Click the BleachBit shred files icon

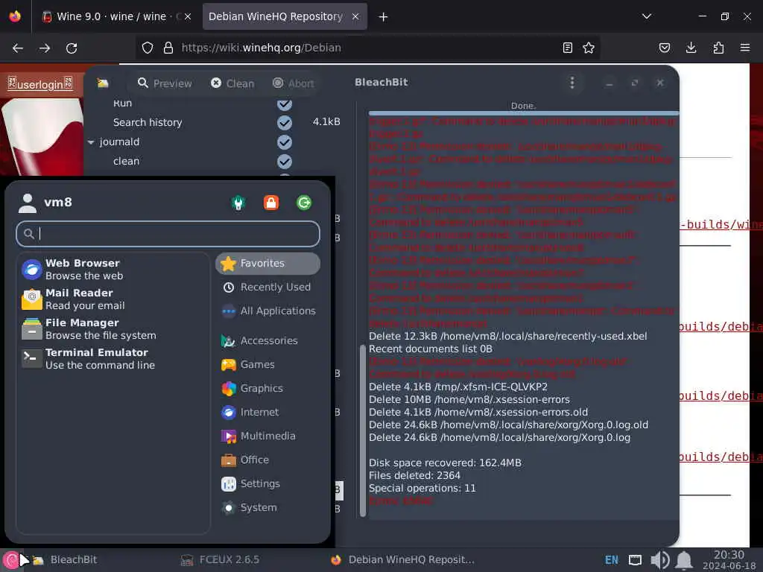pyautogui.click(x=102, y=83)
